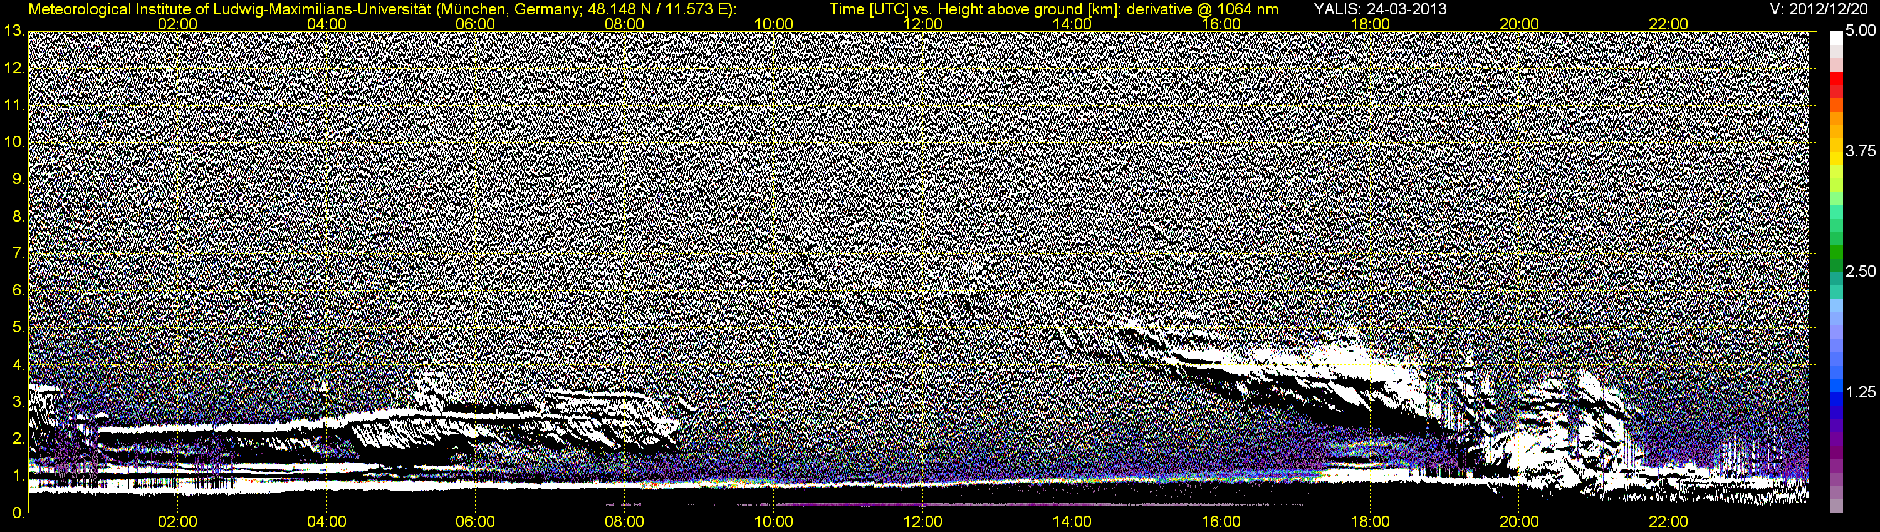Pick the 11 km height axis label

pyautogui.click(x=14, y=106)
